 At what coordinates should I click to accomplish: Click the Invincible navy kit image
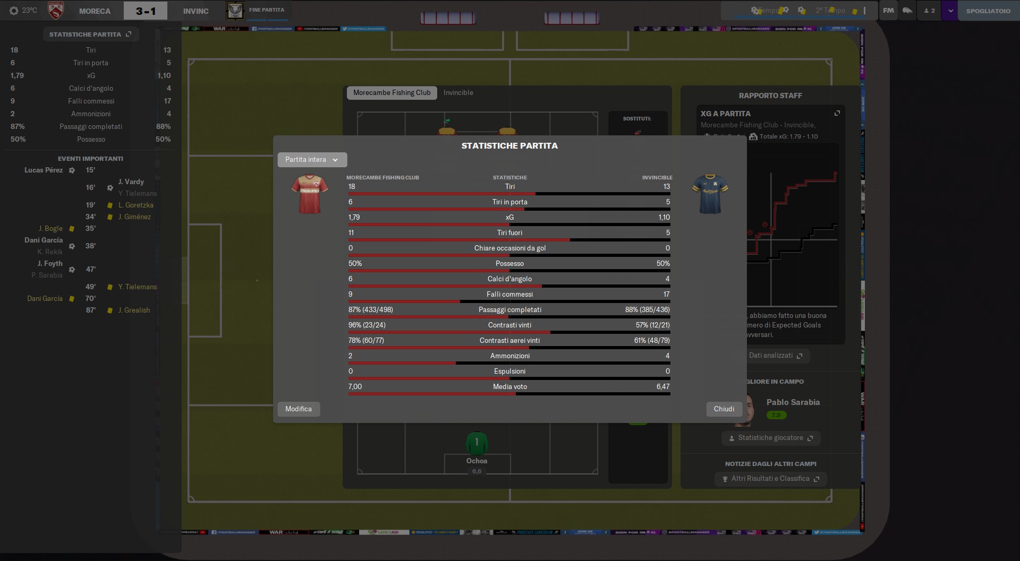(710, 194)
